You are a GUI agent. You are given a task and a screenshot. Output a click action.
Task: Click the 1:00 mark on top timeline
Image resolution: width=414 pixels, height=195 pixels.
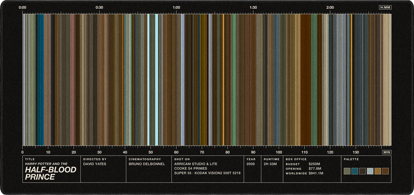[176, 7]
